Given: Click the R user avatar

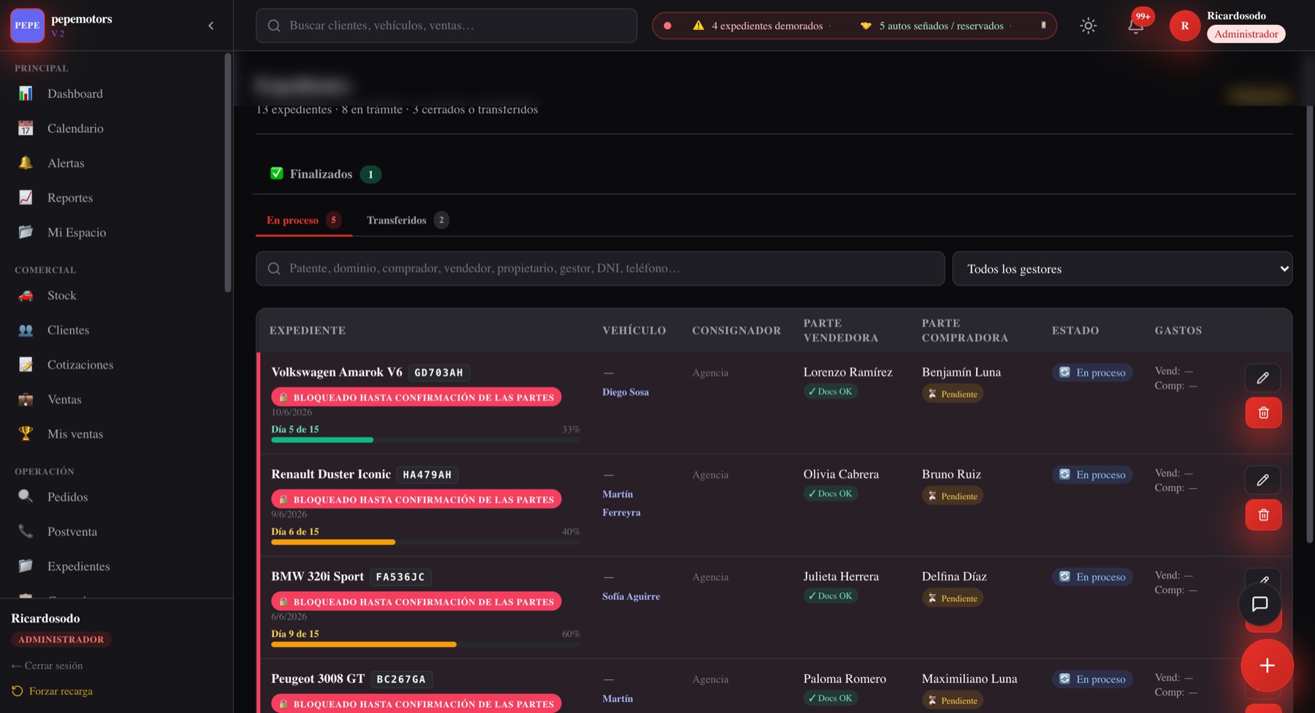Looking at the screenshot, I should point(1184,26).
